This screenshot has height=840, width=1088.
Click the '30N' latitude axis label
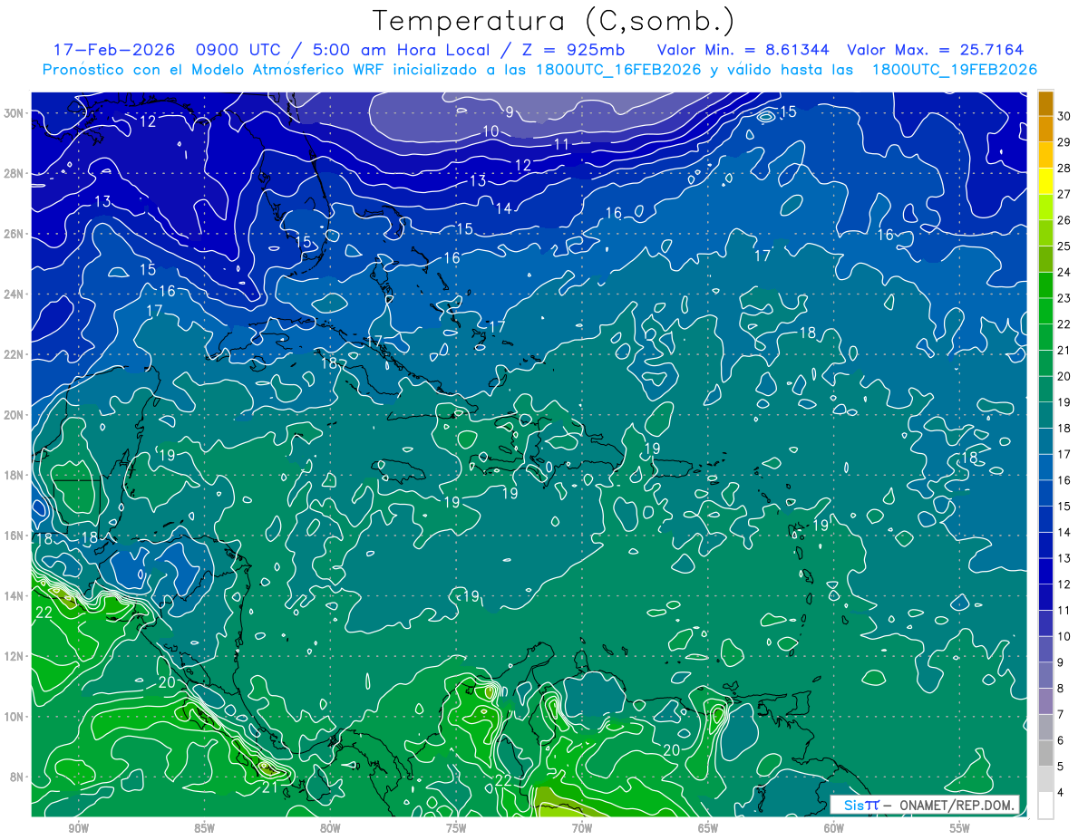14,113
